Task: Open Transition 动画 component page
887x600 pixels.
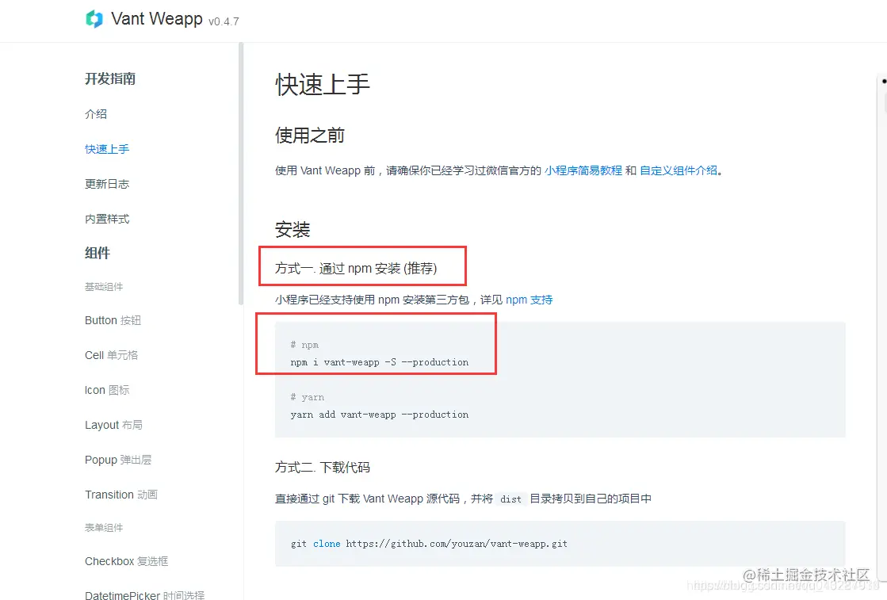Action: pos(121,495)
